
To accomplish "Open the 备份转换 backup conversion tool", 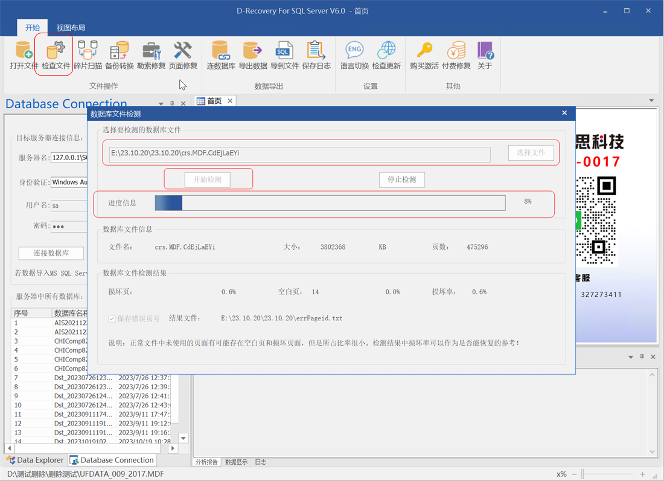I will (x=120, y=55).
